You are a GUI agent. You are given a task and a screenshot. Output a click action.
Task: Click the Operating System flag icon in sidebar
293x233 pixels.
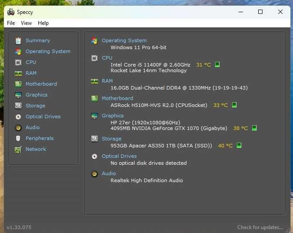18,51
